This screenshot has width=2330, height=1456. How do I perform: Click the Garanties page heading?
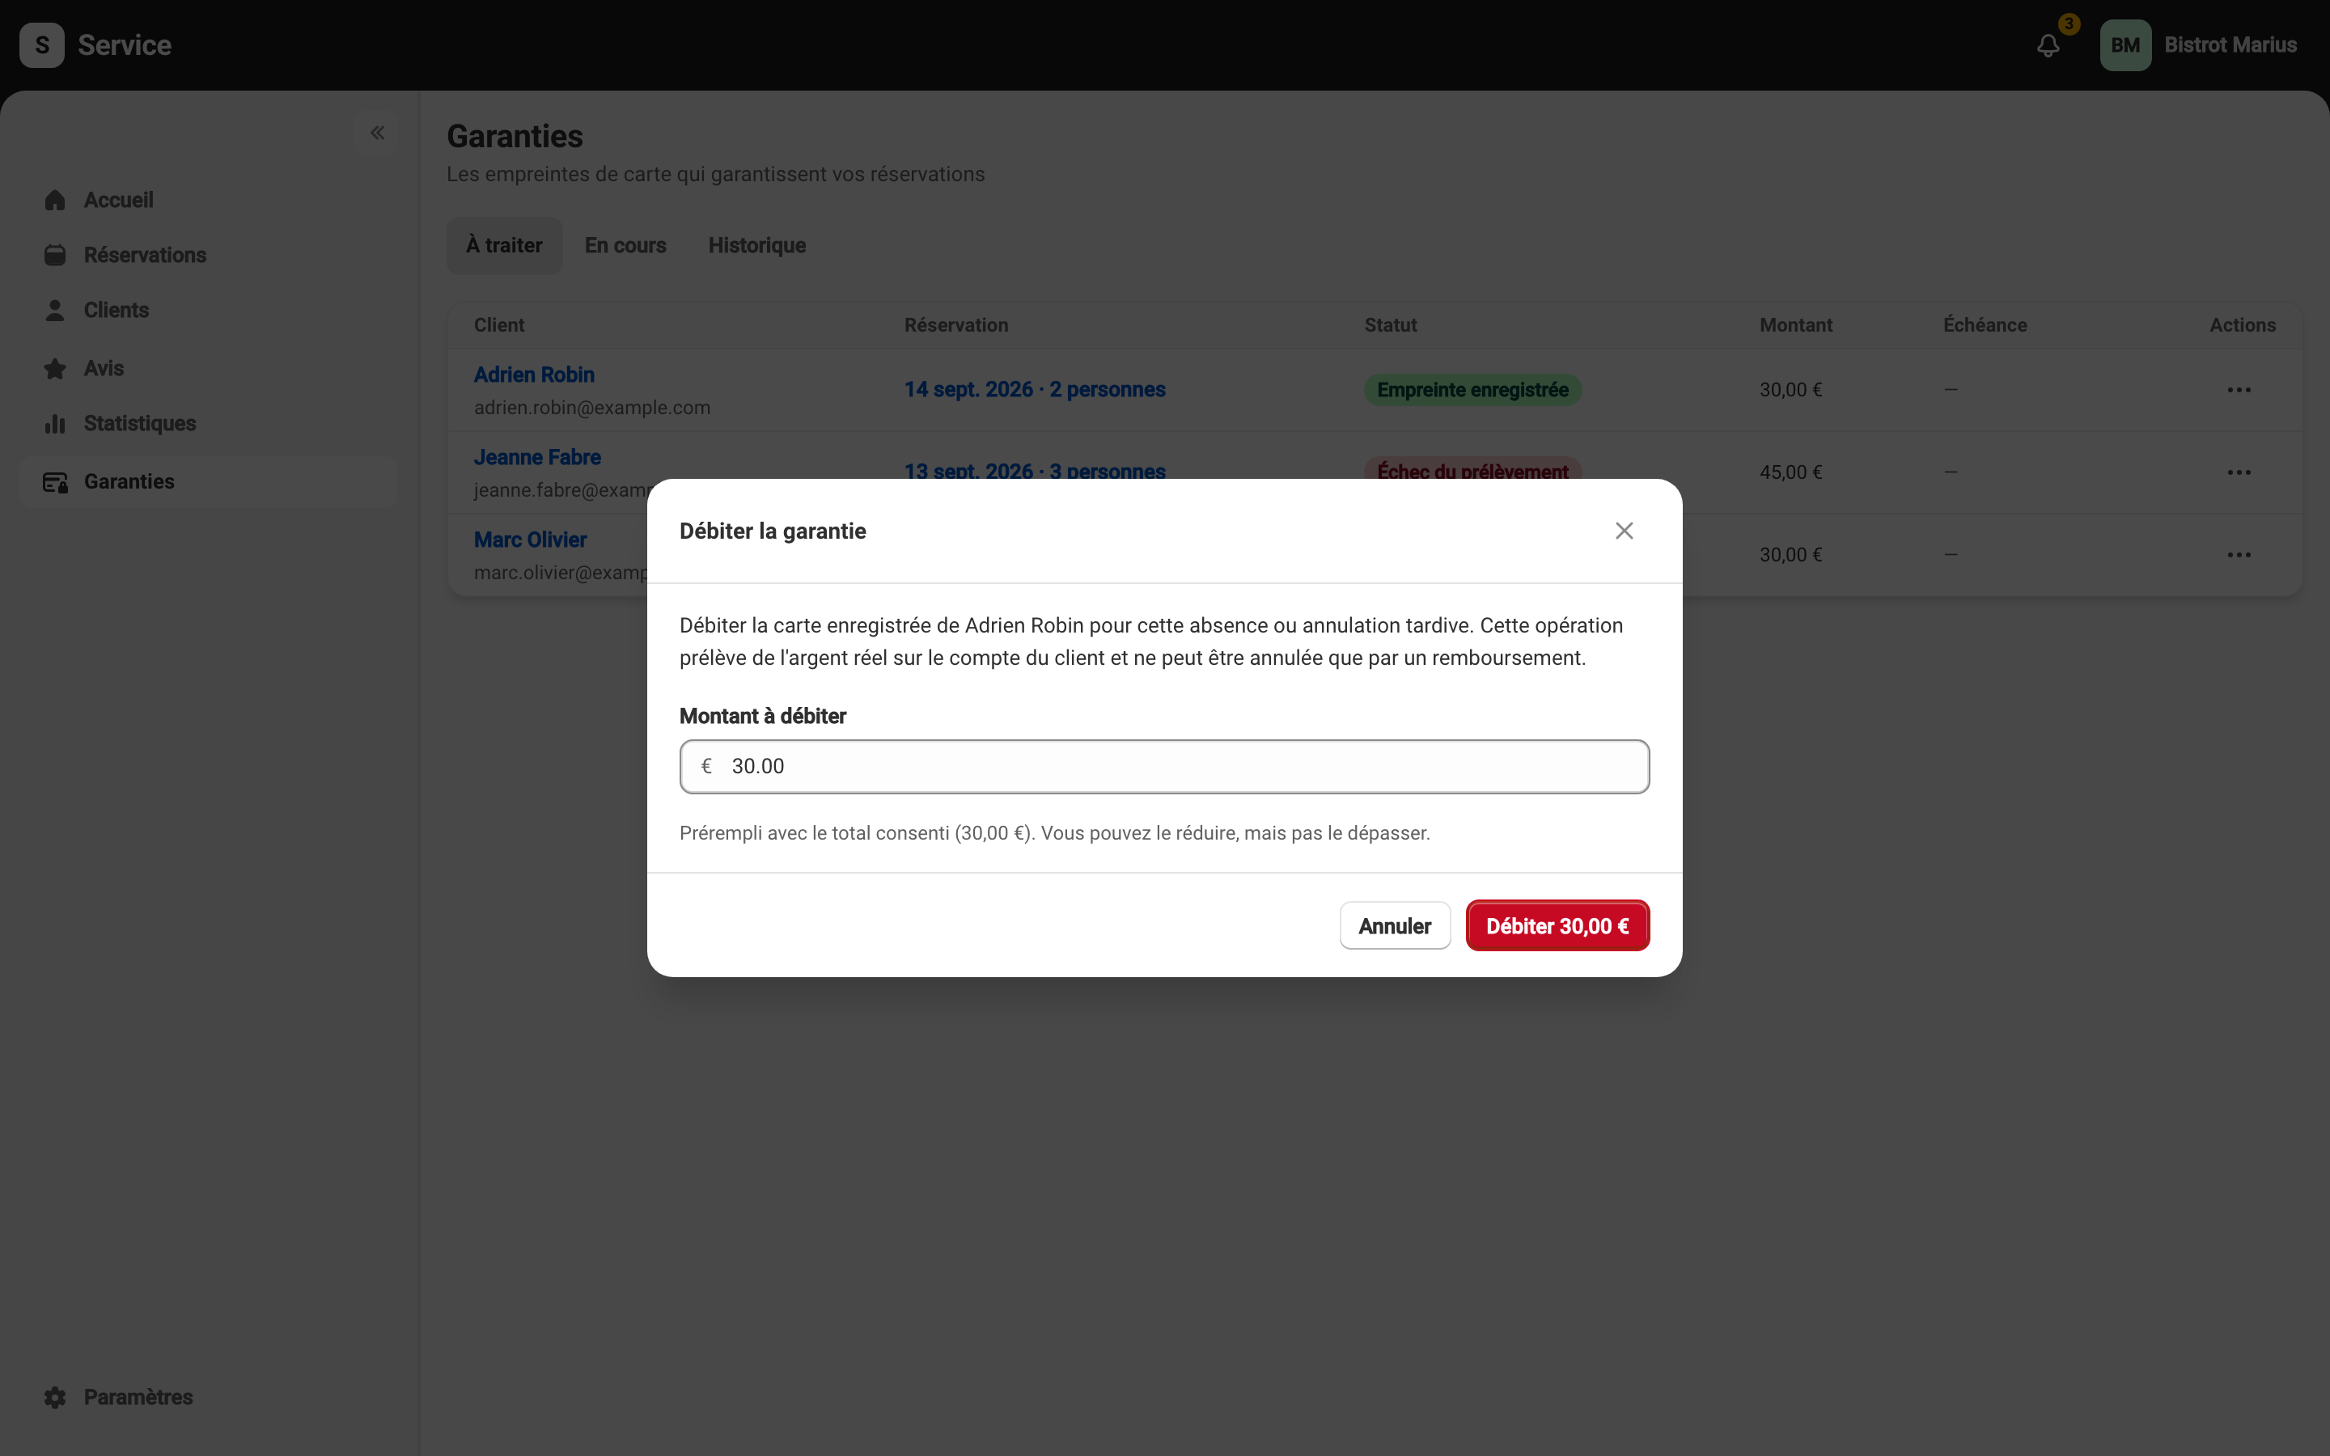pyautogui.click(x=515, y=137)
